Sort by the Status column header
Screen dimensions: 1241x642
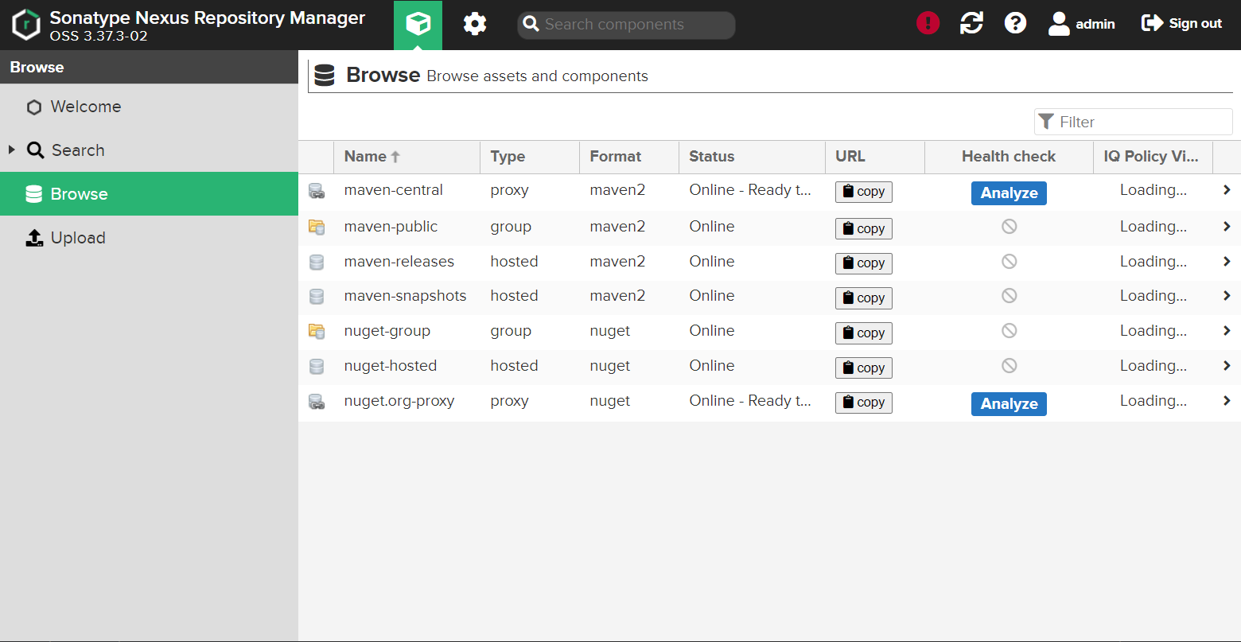tap(752, 157)
